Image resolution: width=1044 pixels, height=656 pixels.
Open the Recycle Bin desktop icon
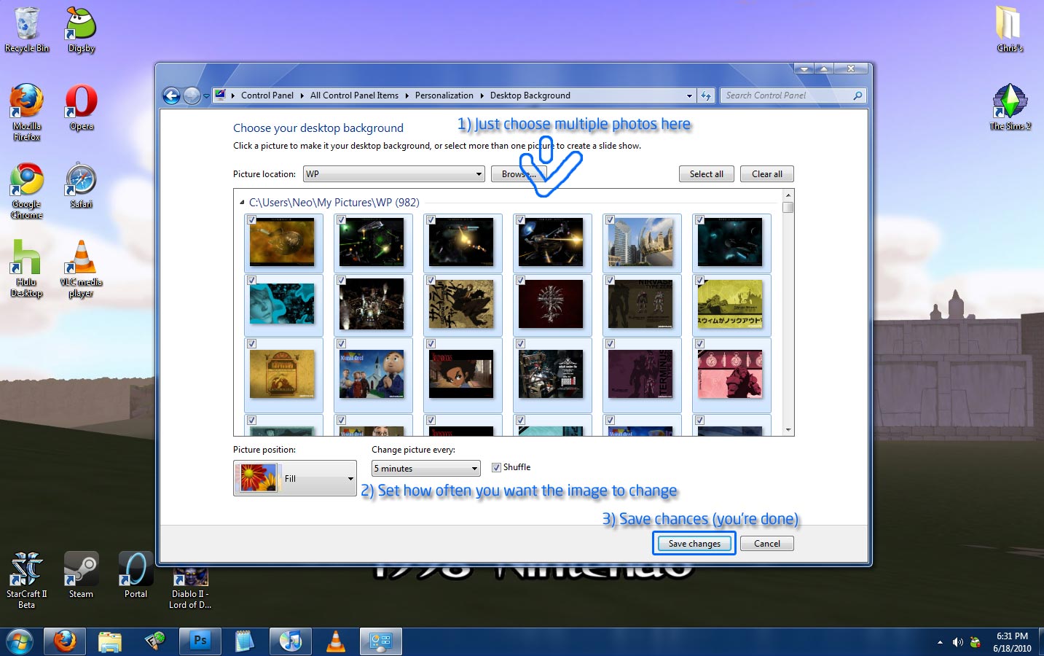point(27,30)
